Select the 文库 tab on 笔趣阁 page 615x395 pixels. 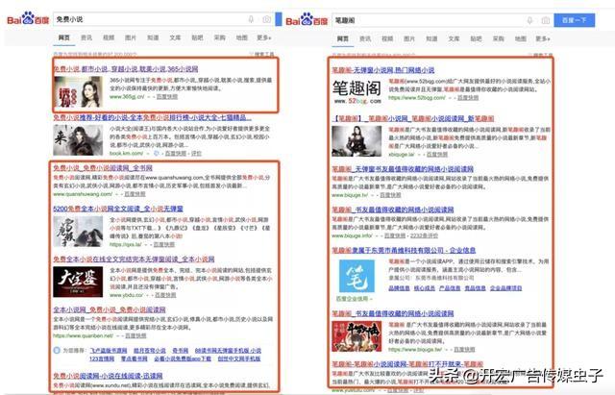tap(454, 38)
